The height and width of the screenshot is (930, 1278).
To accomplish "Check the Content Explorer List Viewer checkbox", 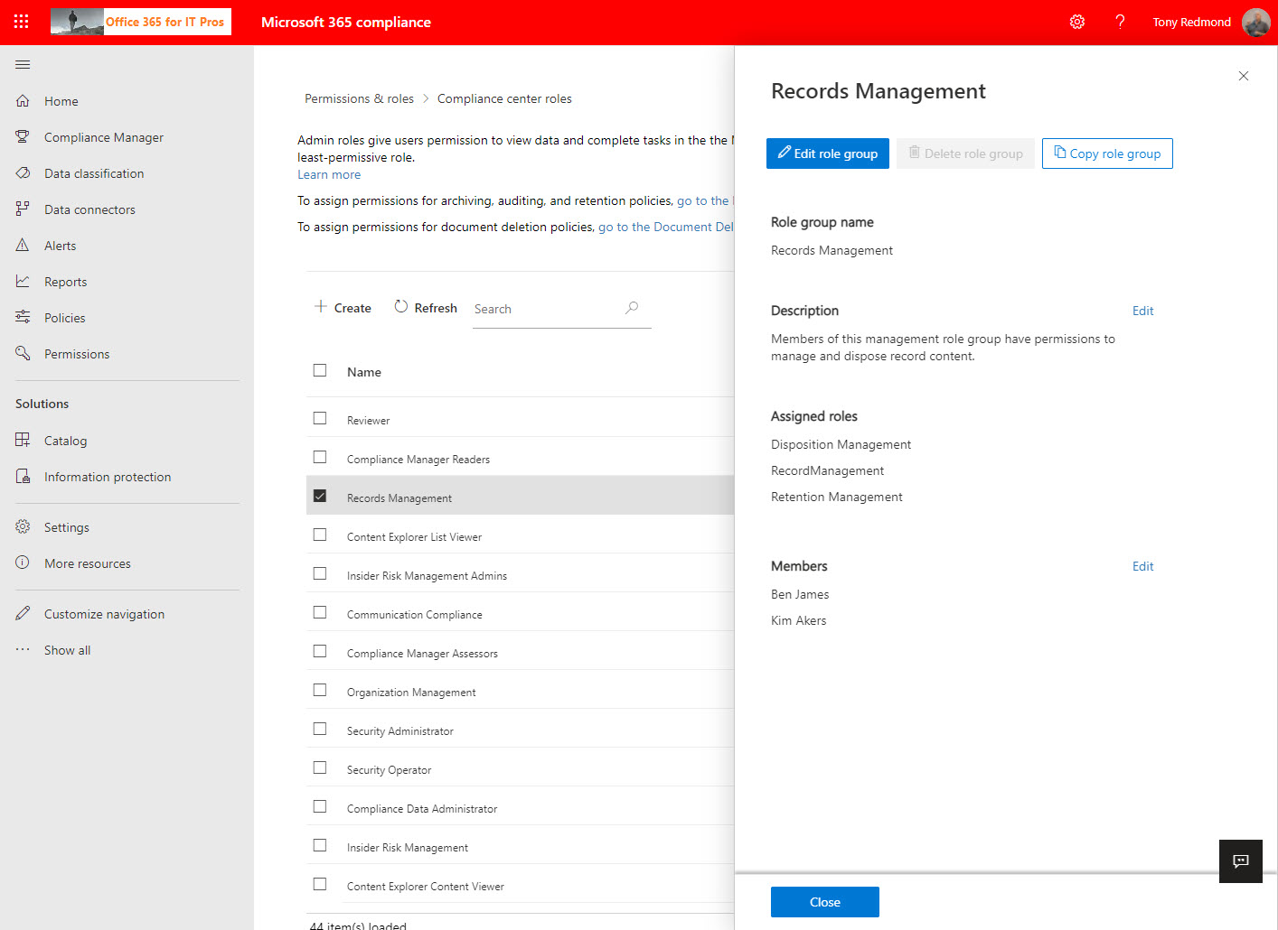I will (320, 535).
